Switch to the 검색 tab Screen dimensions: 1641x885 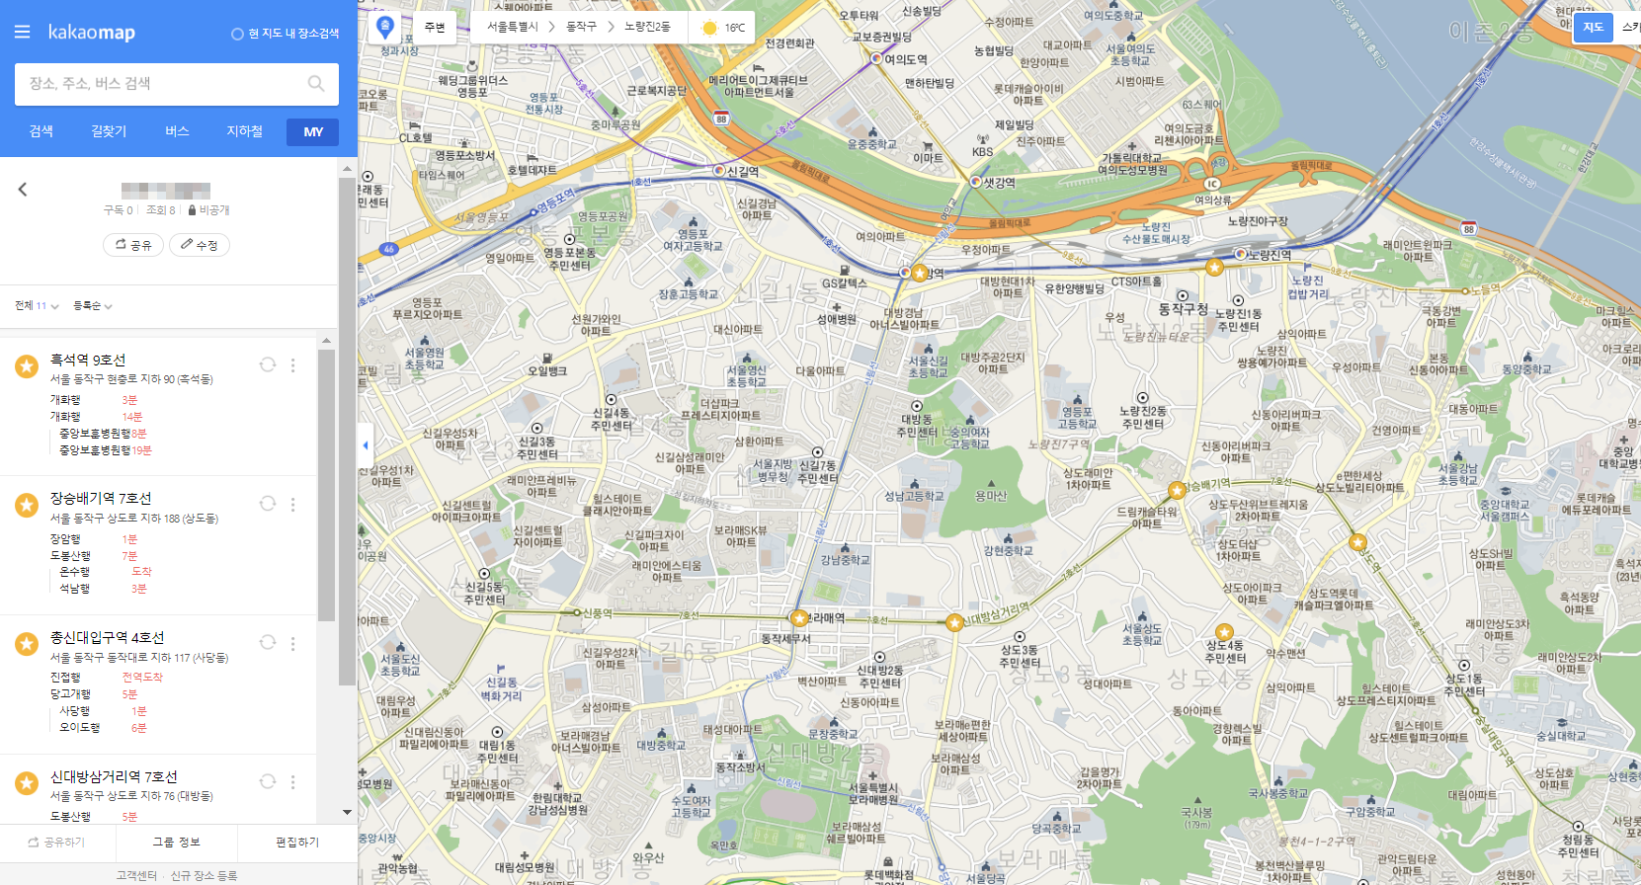point(41,131)
